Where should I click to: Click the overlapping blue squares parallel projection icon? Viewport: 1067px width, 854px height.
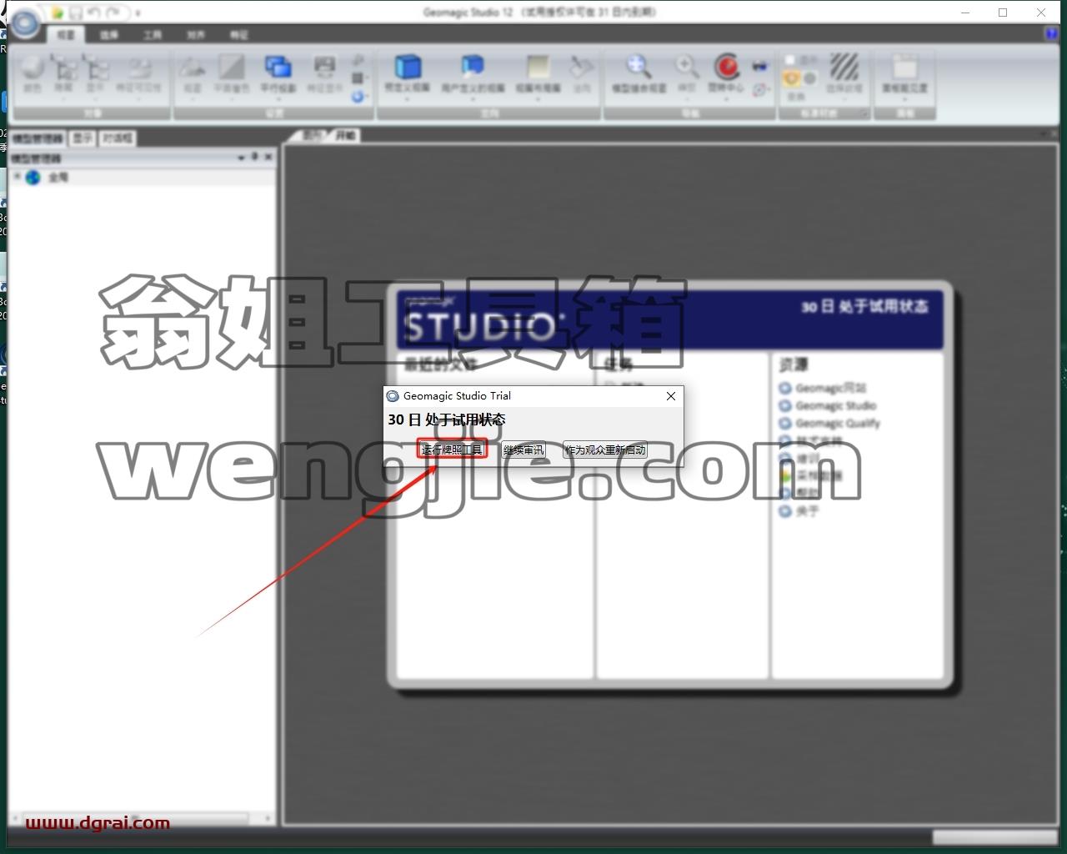pos(278,66)
